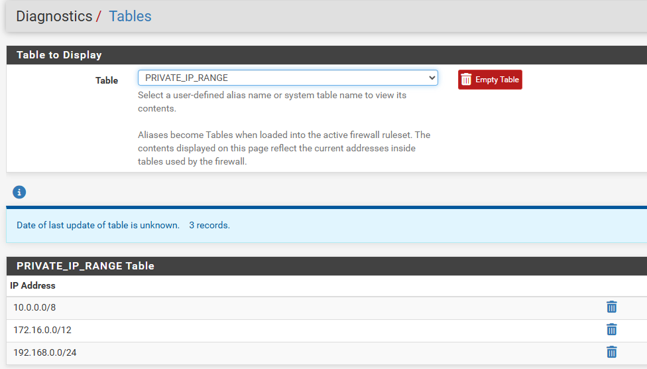Open the Tables breadcrumb link
The width and height of the screenshot is (647, 369).
point(130,17)
